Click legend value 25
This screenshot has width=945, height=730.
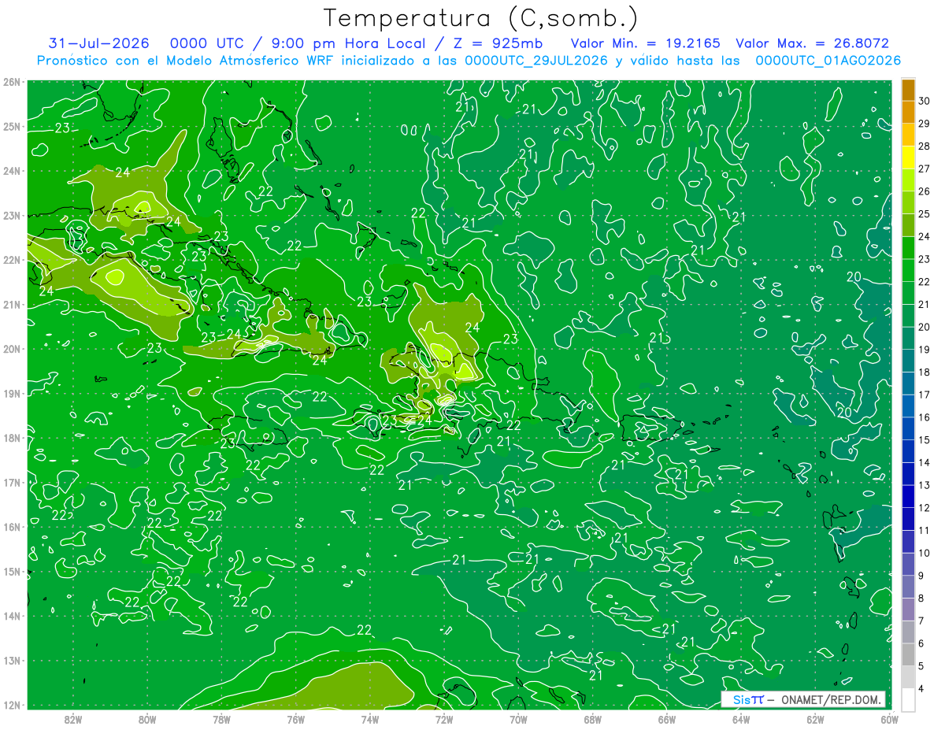pyautogui.click(x=925, y=213)
